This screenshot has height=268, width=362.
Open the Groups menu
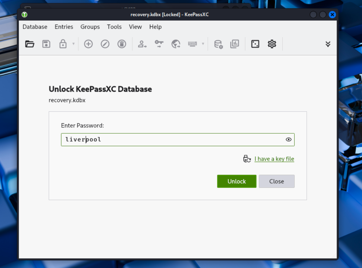pyautogui.click(x=90, y=27)
